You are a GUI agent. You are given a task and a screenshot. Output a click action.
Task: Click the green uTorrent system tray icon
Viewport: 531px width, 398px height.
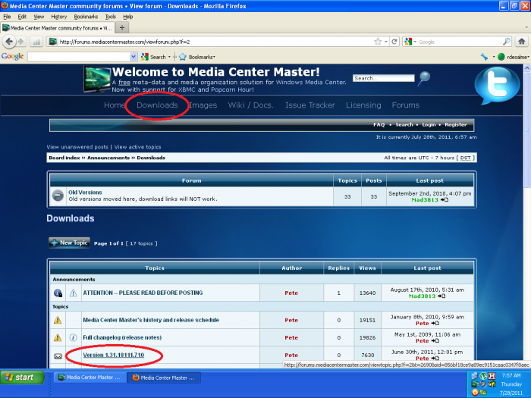[x=483, y=376]
